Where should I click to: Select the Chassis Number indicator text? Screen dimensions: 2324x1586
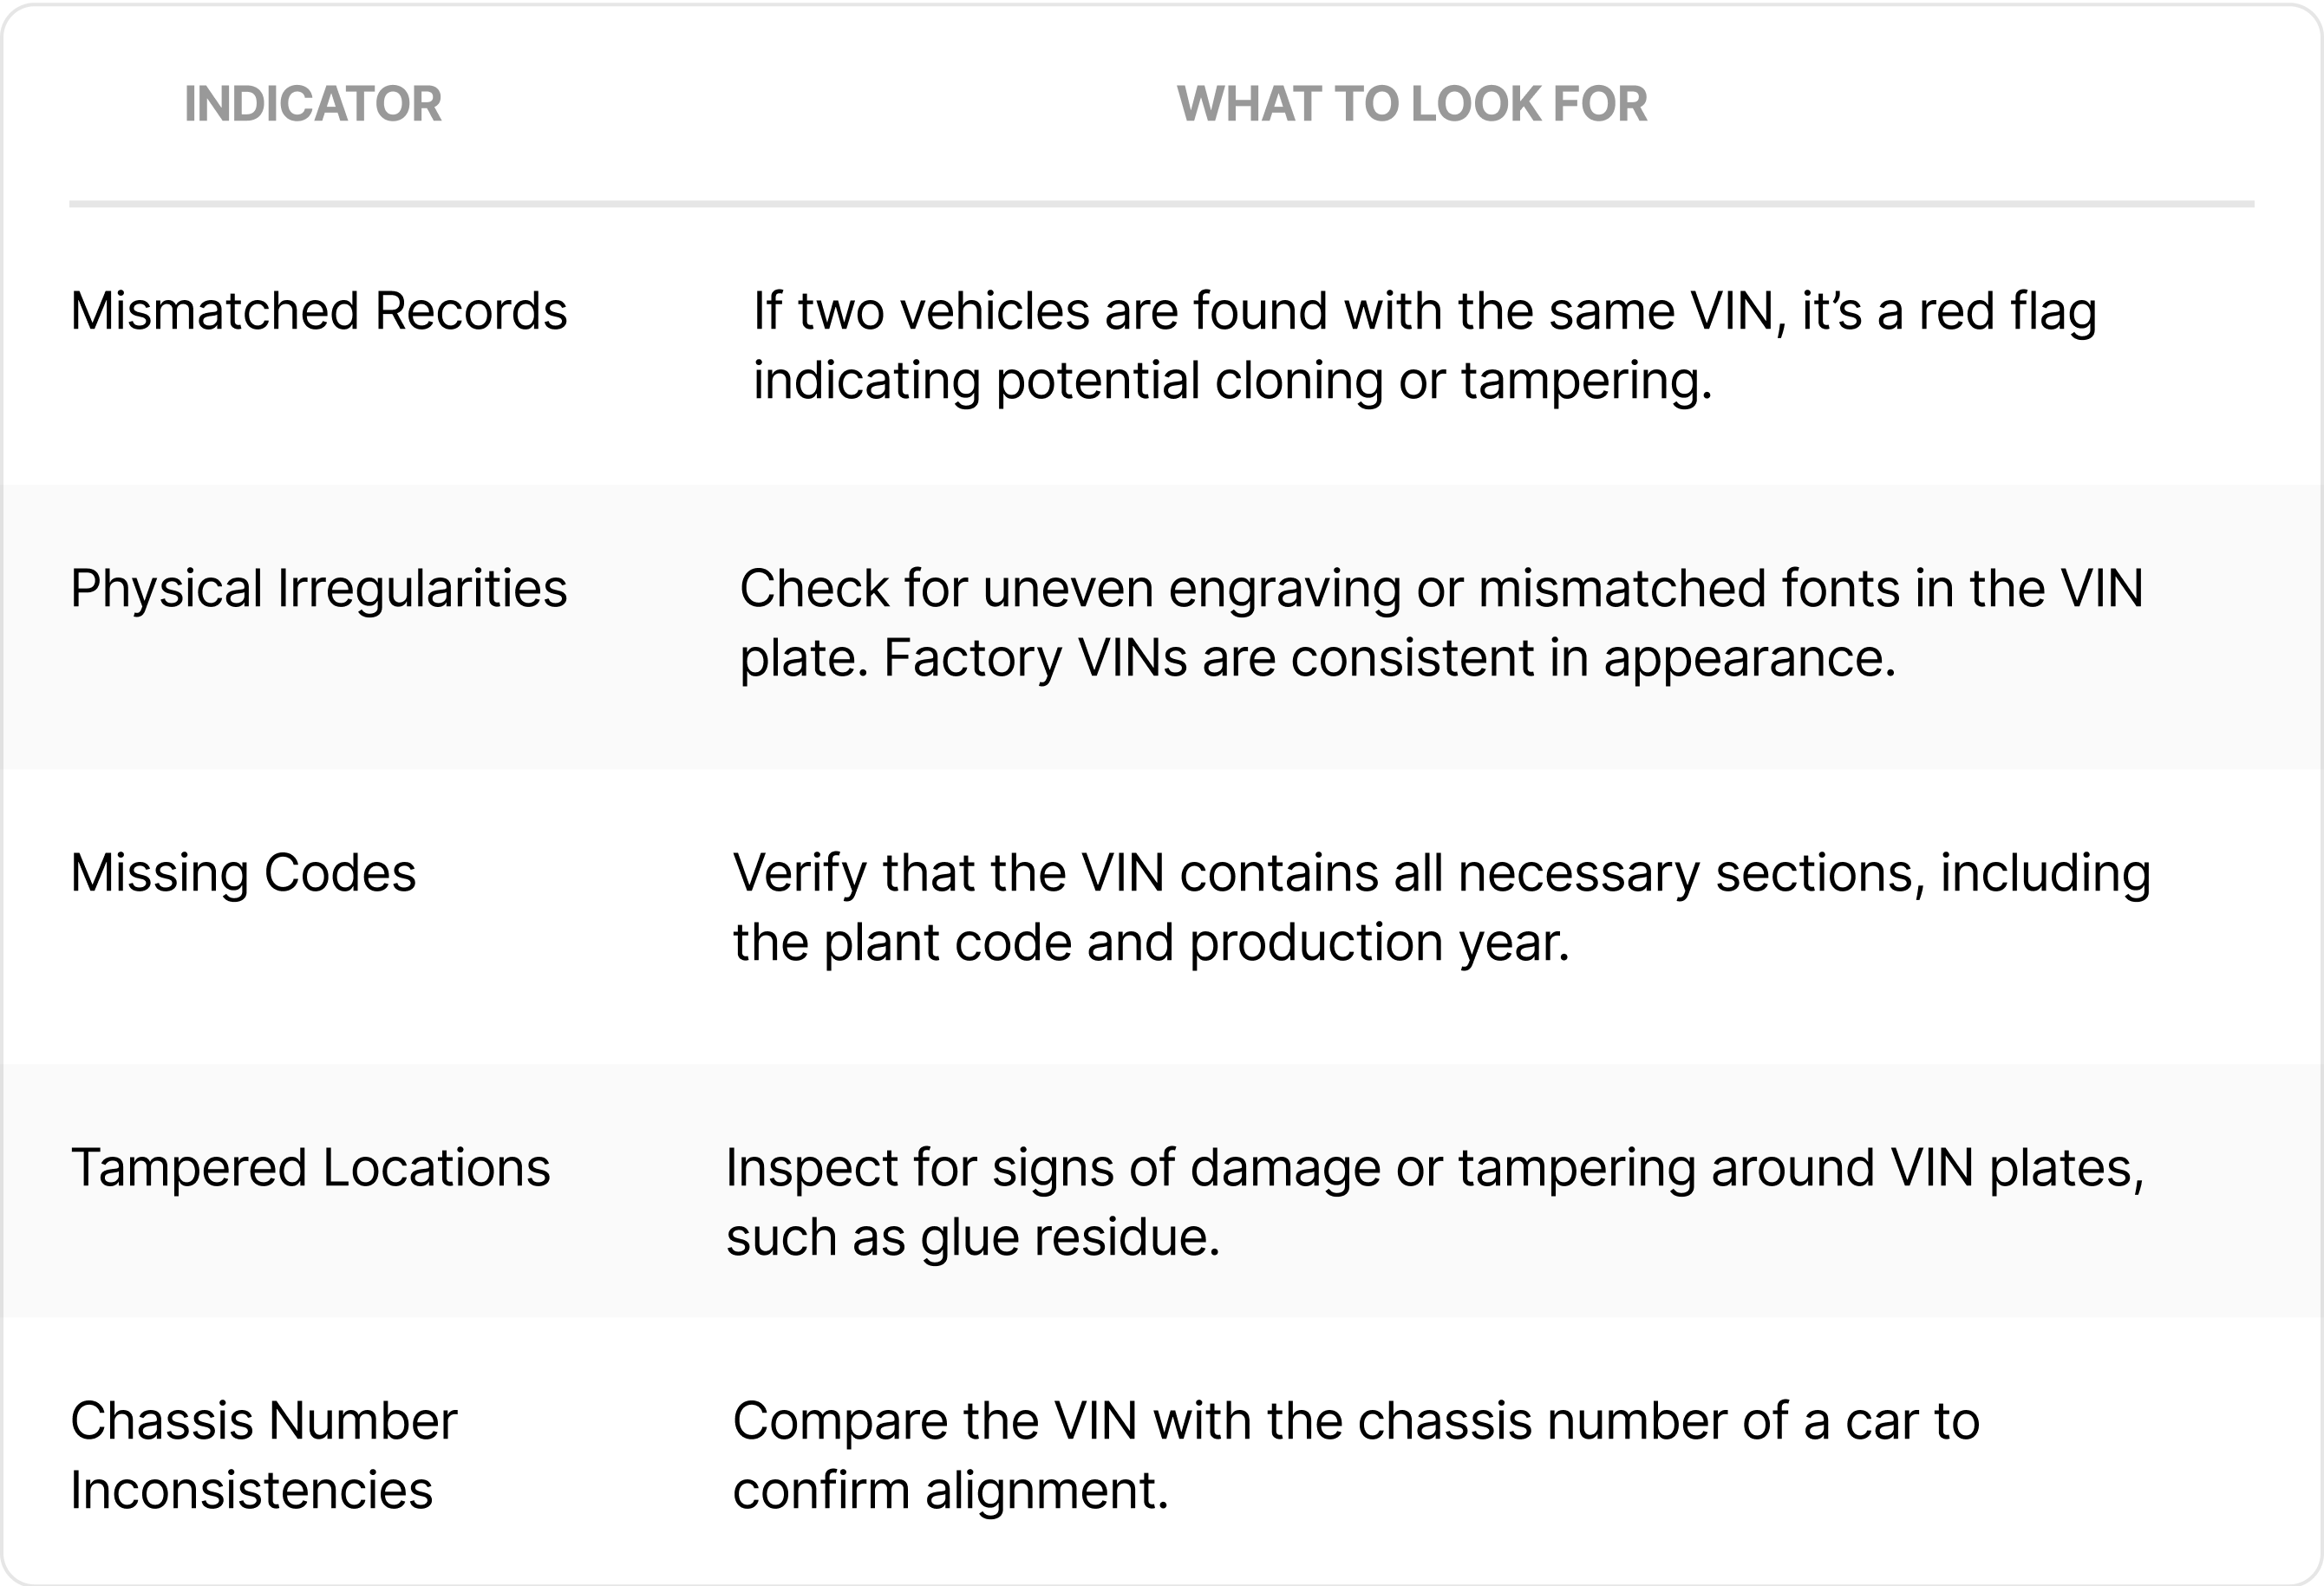tap(263, 1421)
